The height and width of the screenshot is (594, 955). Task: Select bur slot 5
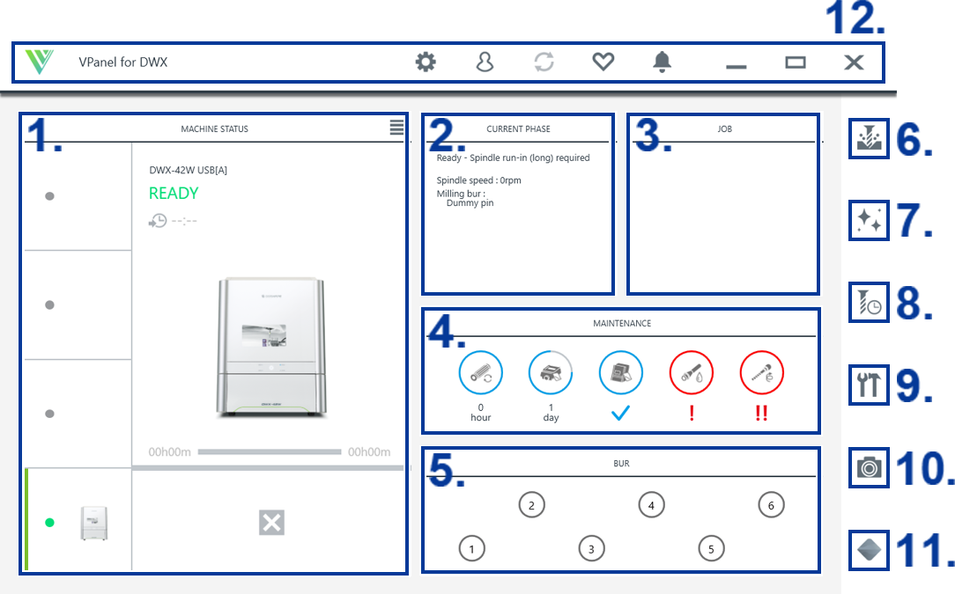[711, 548]
